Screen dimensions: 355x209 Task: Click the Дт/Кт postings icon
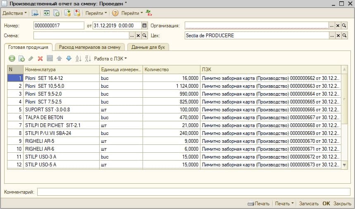tap(149, 13)
